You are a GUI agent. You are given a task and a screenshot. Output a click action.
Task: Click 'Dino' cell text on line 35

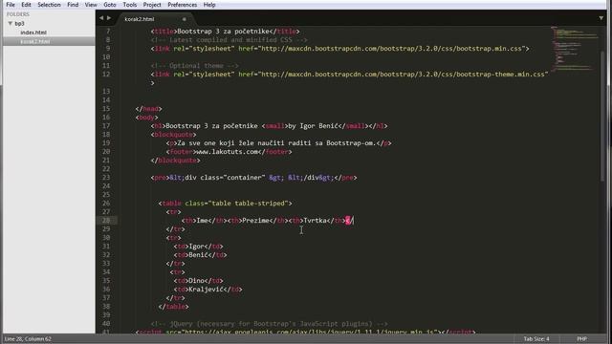[197, 280]
